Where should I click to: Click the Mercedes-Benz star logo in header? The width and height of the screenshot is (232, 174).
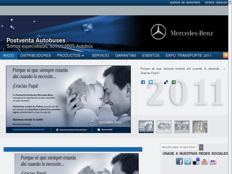[158, 32]
